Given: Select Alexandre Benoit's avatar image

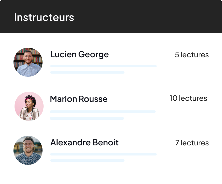Looking at the screenshot, I should [x=28, y=150].
